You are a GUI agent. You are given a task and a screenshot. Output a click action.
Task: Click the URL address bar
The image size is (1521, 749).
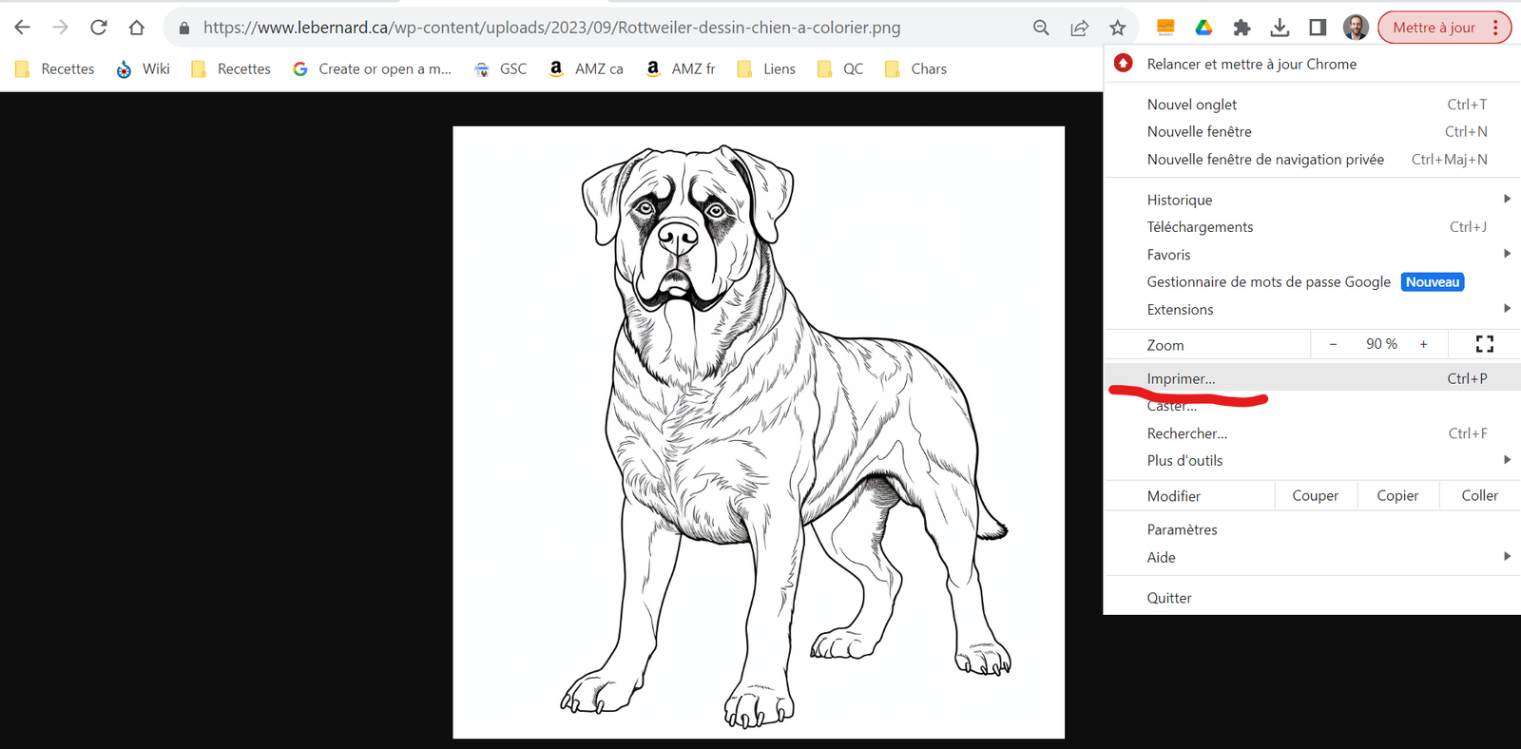[551, 28]
